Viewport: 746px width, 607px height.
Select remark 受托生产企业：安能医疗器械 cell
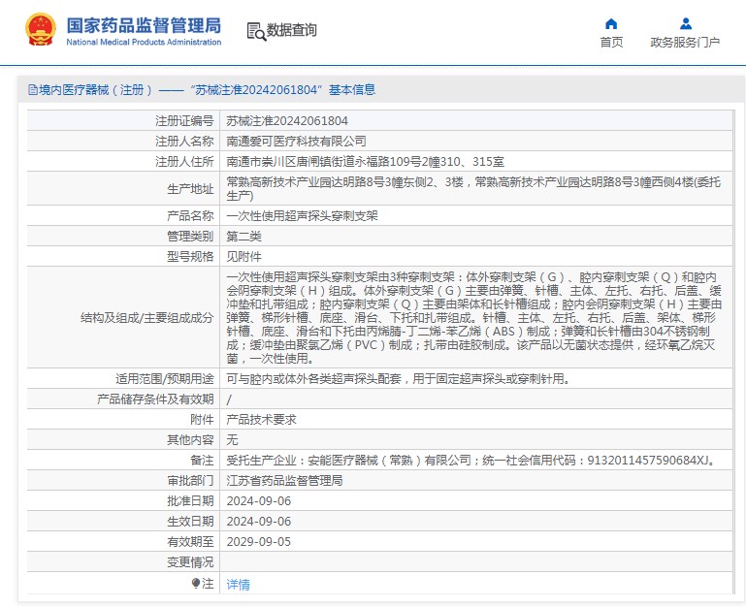point(475,461)
